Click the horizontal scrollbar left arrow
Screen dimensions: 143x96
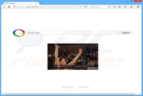(3, 94)
